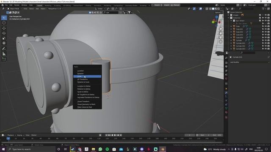Uncheck the Collection exclude checkbox
The height and width of the screenshot is (152, 271).
pyautogui.click(x=260, y=18)
